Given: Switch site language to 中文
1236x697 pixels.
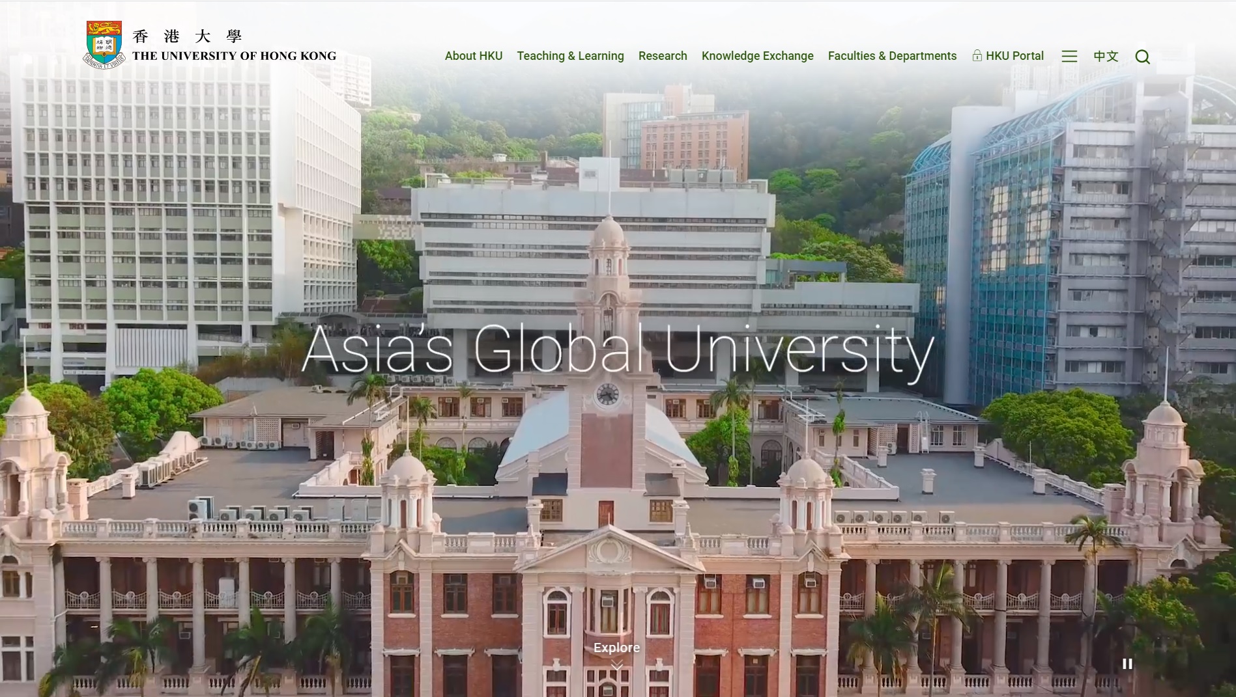Looking at the screenshot, I should [1106, 56].
